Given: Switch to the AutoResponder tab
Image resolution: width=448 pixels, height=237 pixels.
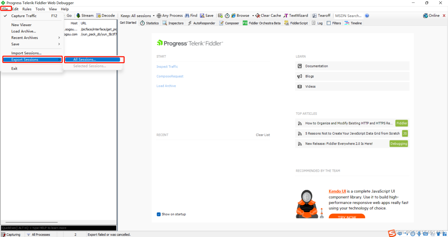Looking at the screenshot, I should (202, 23).
